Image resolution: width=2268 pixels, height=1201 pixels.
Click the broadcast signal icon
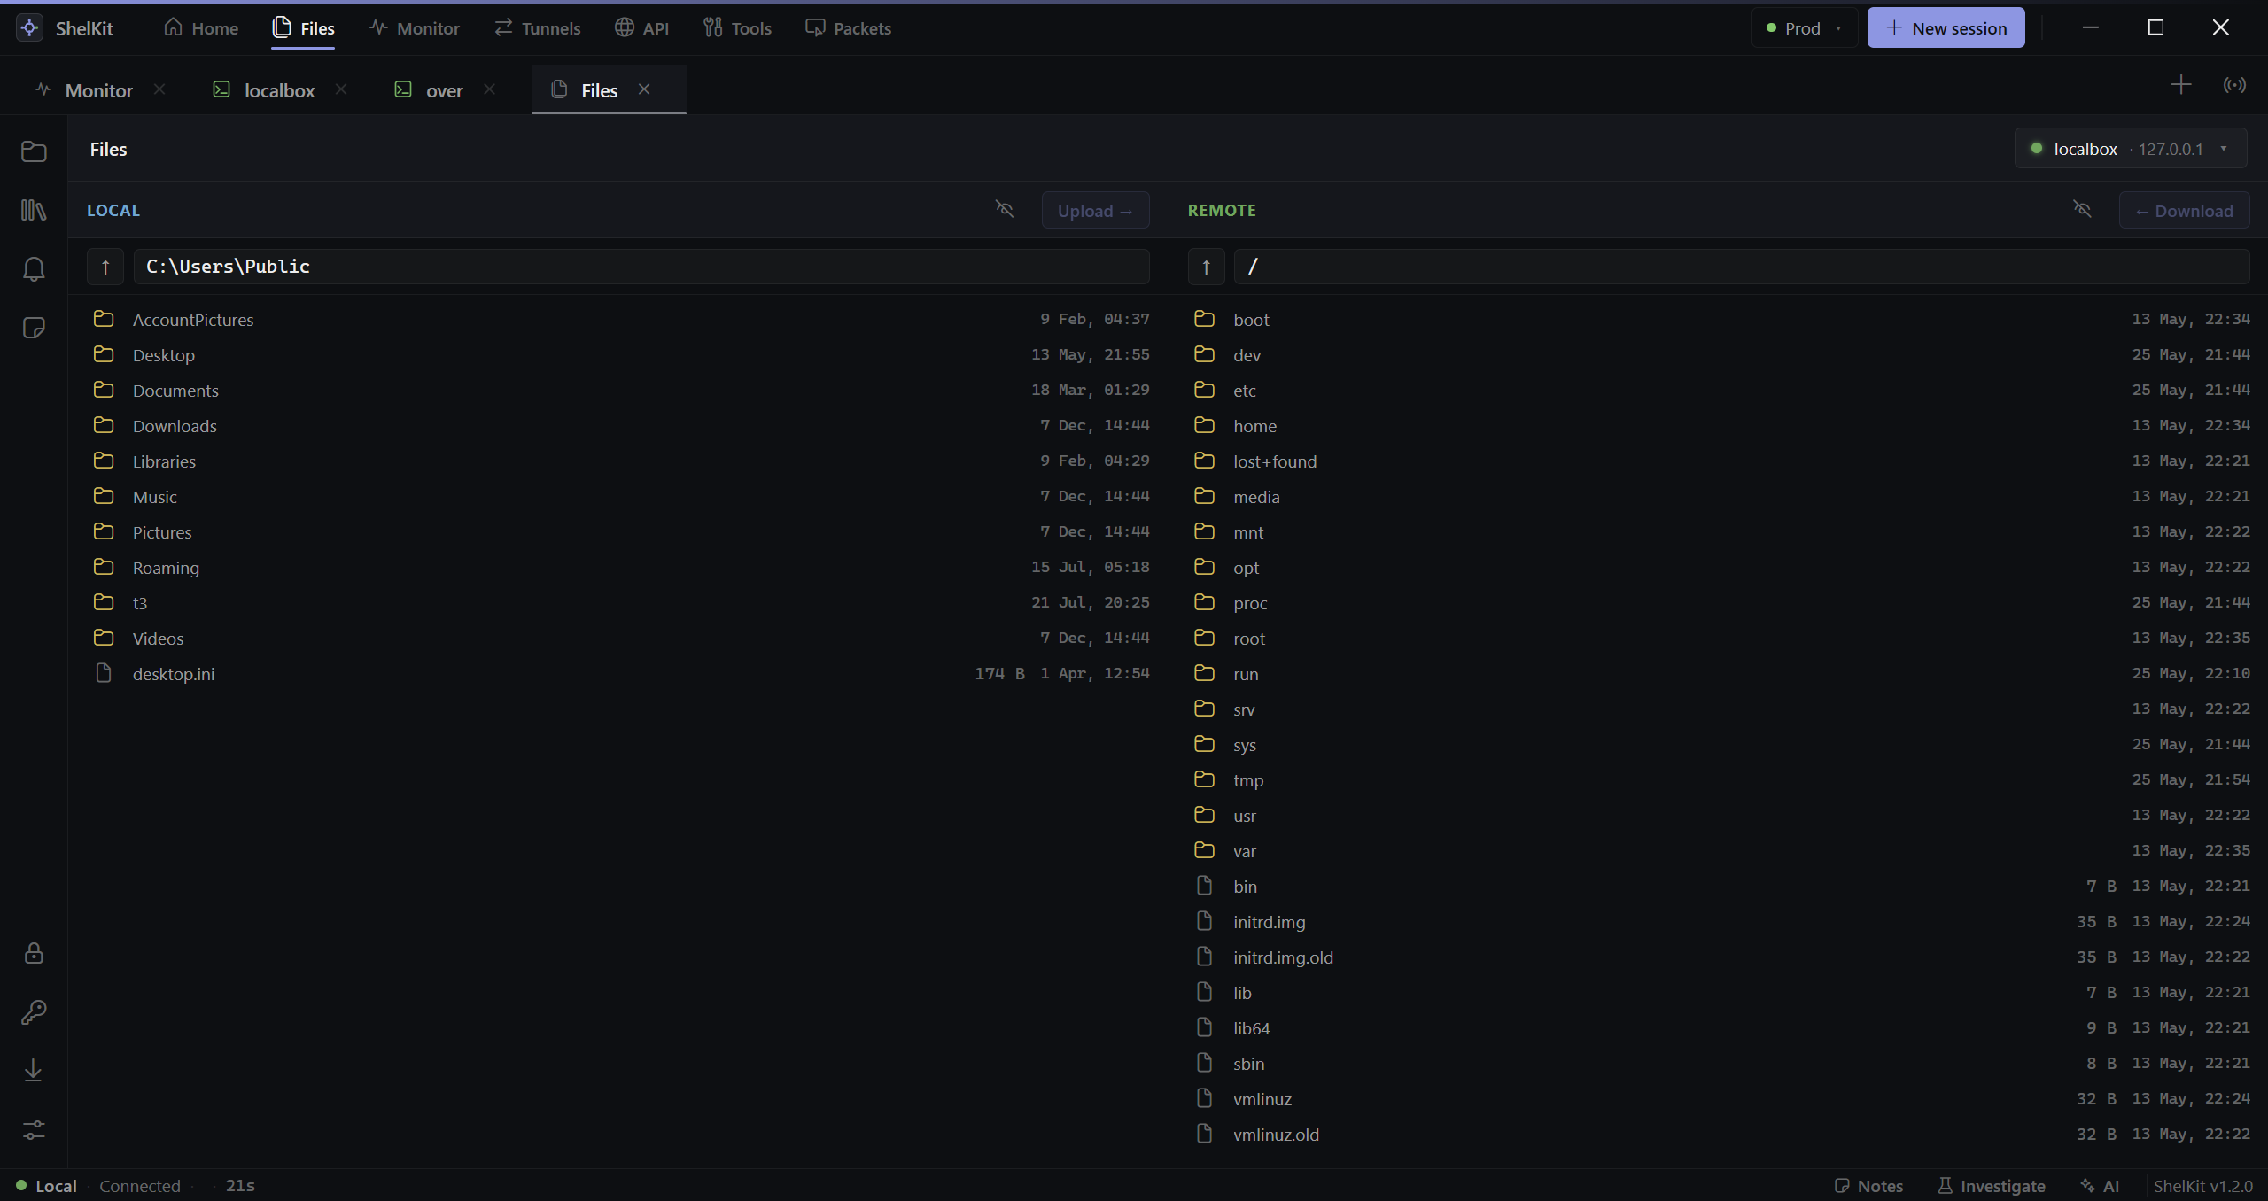[2234, 85]
